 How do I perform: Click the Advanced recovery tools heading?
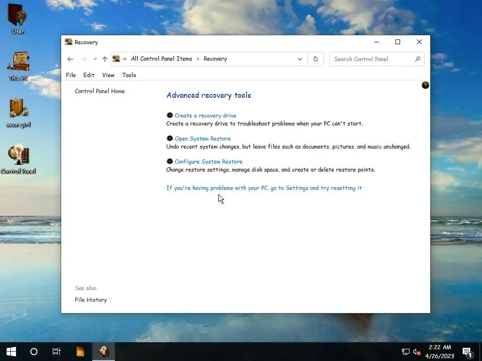point(209,95)
